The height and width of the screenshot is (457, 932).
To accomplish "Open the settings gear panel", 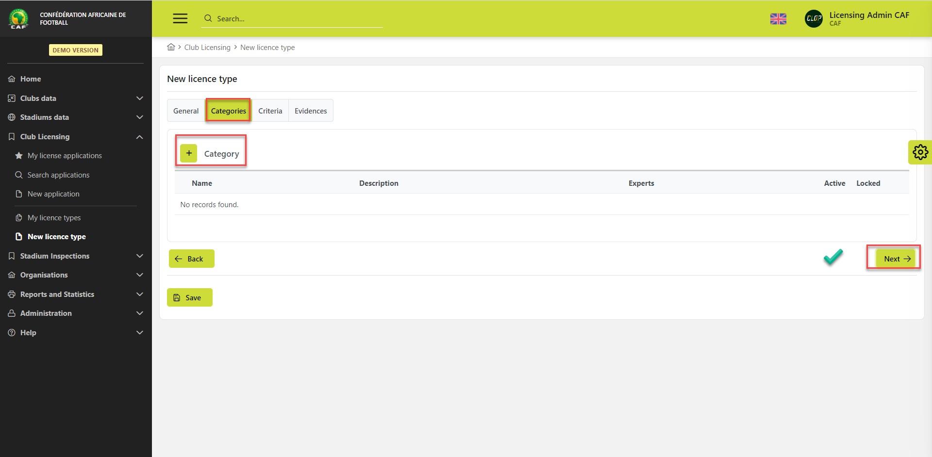I will 920,152.
